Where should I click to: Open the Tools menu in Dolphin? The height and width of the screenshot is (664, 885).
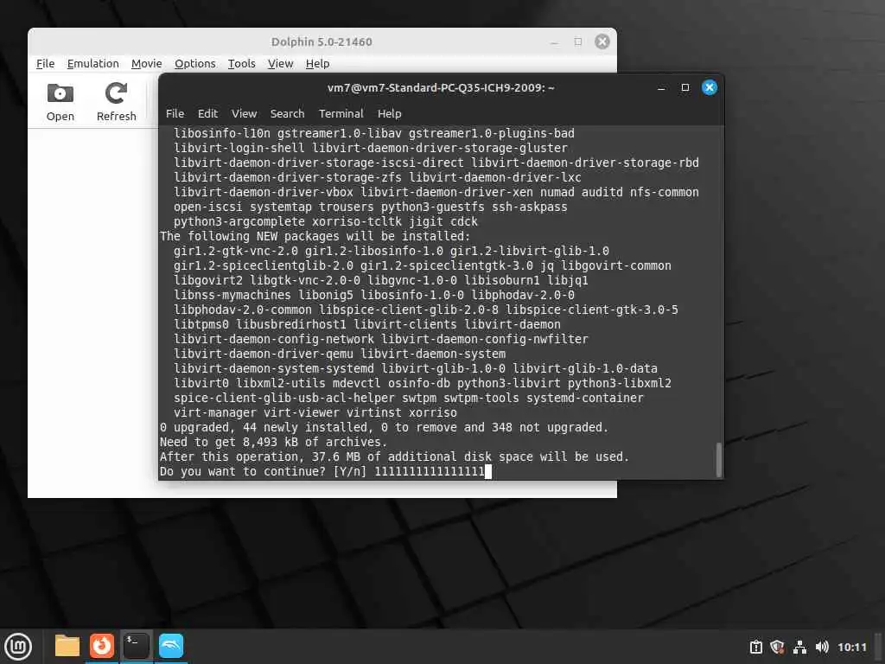[x=242, y=64]
